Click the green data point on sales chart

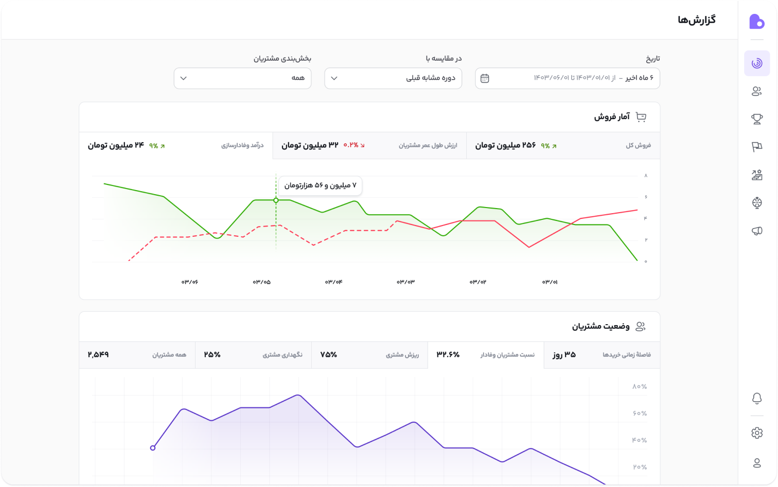point(276,200)
